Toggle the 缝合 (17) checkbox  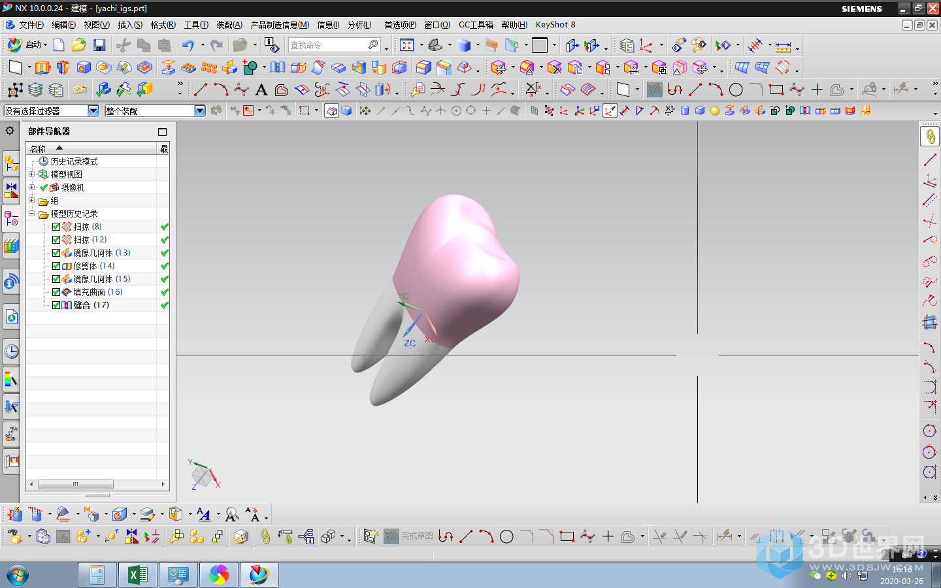(56, 305)
